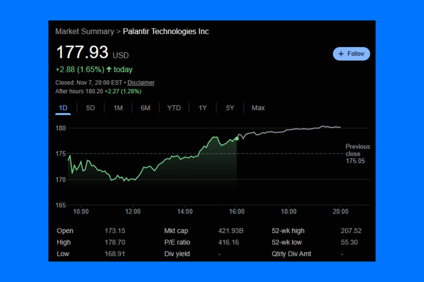This screenshot has height=282, width=424.
Task: Switch to the 1Y chart view
Action: pyautogui.click(x=202, y=108)
